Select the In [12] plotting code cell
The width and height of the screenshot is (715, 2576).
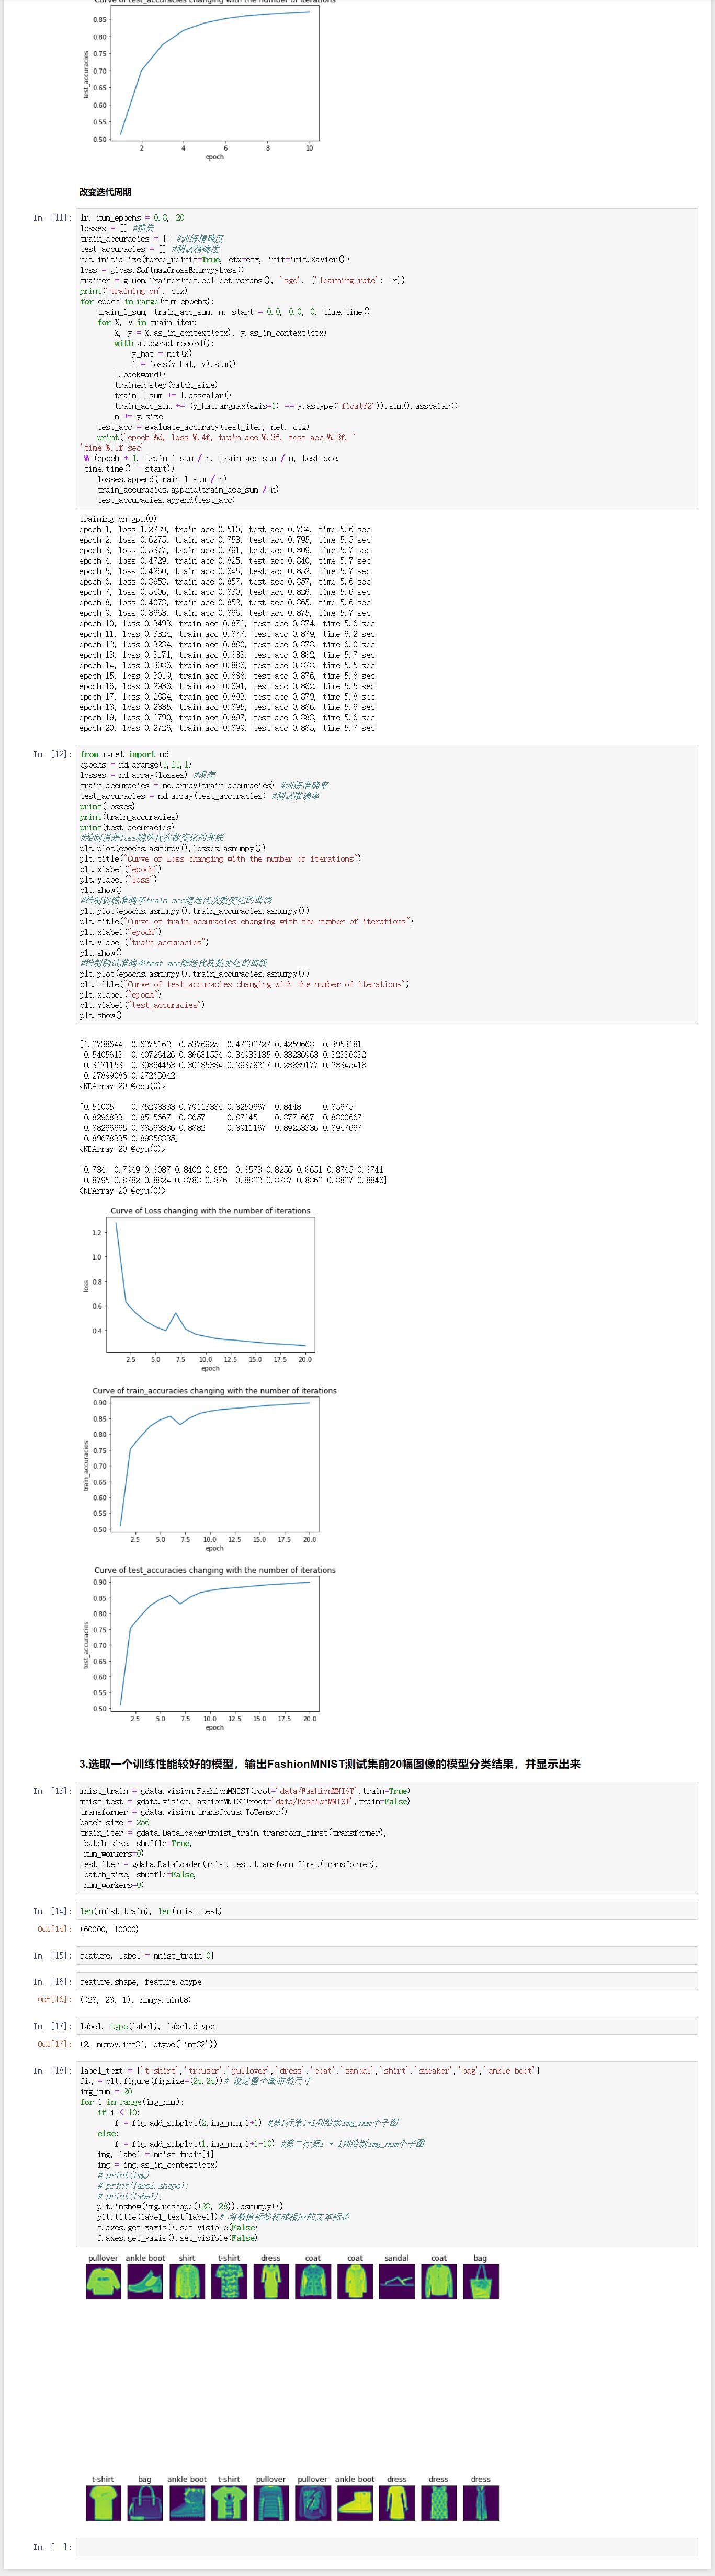(386, 884)
